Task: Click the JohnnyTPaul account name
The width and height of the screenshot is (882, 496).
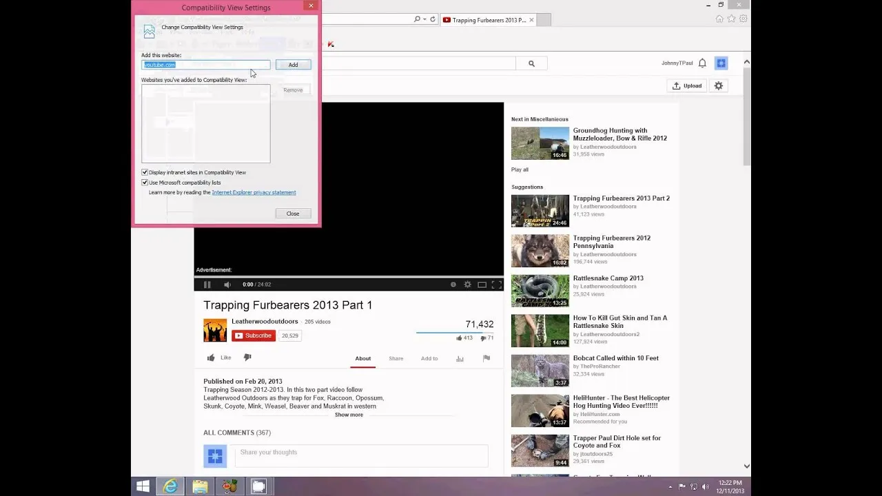Action: (x=677, y=63)
